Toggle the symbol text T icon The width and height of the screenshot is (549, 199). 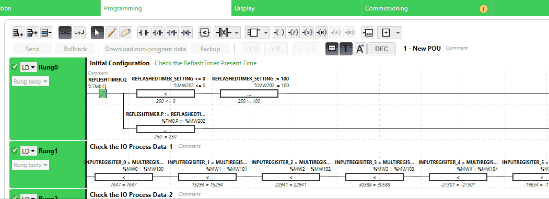(346, 49)
